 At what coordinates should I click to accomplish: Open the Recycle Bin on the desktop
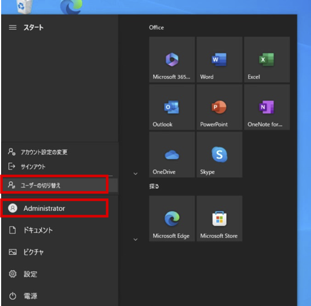(x=24, y=6)
